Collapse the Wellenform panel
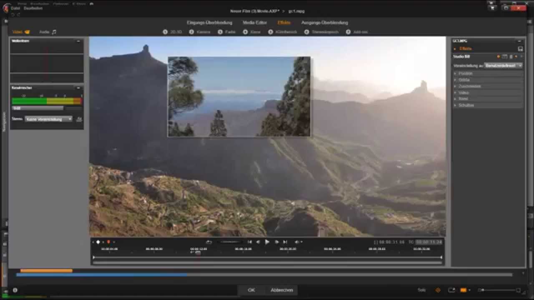 (x=78, y=41)
